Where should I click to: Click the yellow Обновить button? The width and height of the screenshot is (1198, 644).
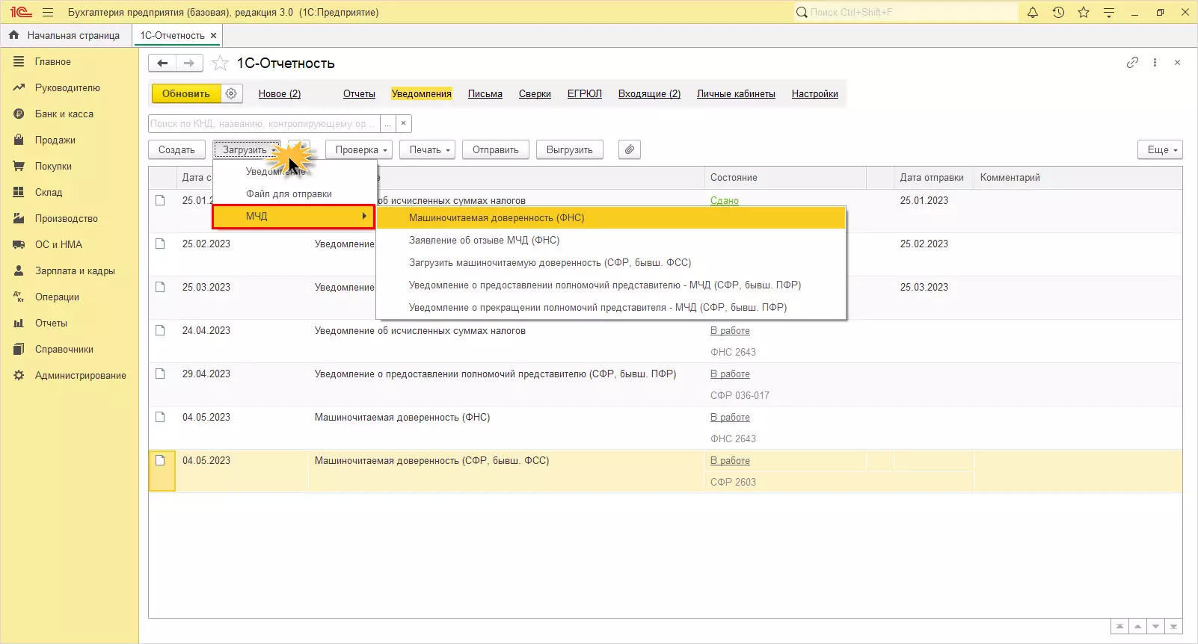(x=186, y=93)
